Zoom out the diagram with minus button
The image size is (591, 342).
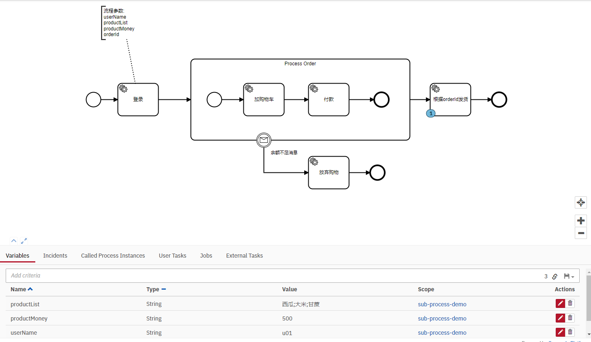[x=581, y=233]
